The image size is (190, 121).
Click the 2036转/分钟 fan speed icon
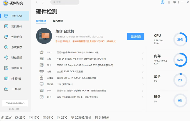72,117
